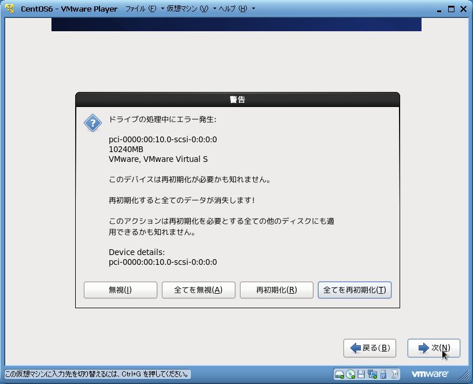Image resolution: width=473 pixels, height=384 pixels.
Task: Click the network adapter status icon
Action: pos(372,374)
